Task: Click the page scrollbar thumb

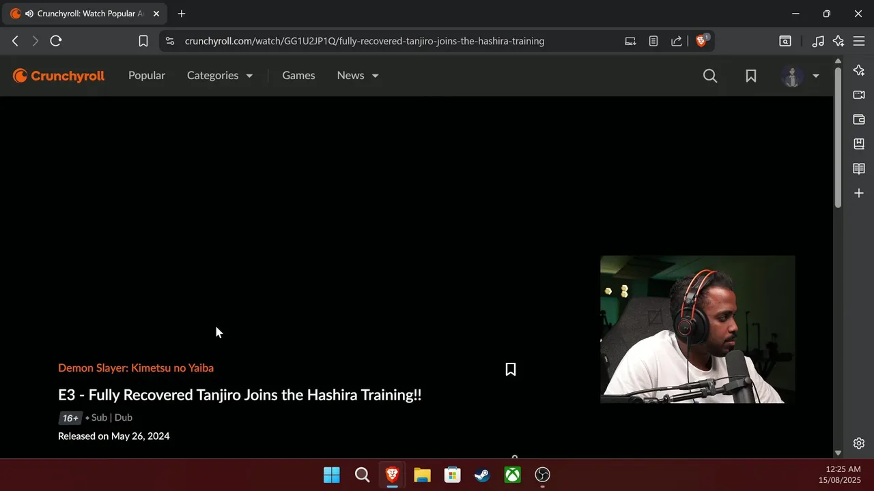Action: [x=838, y=136]
